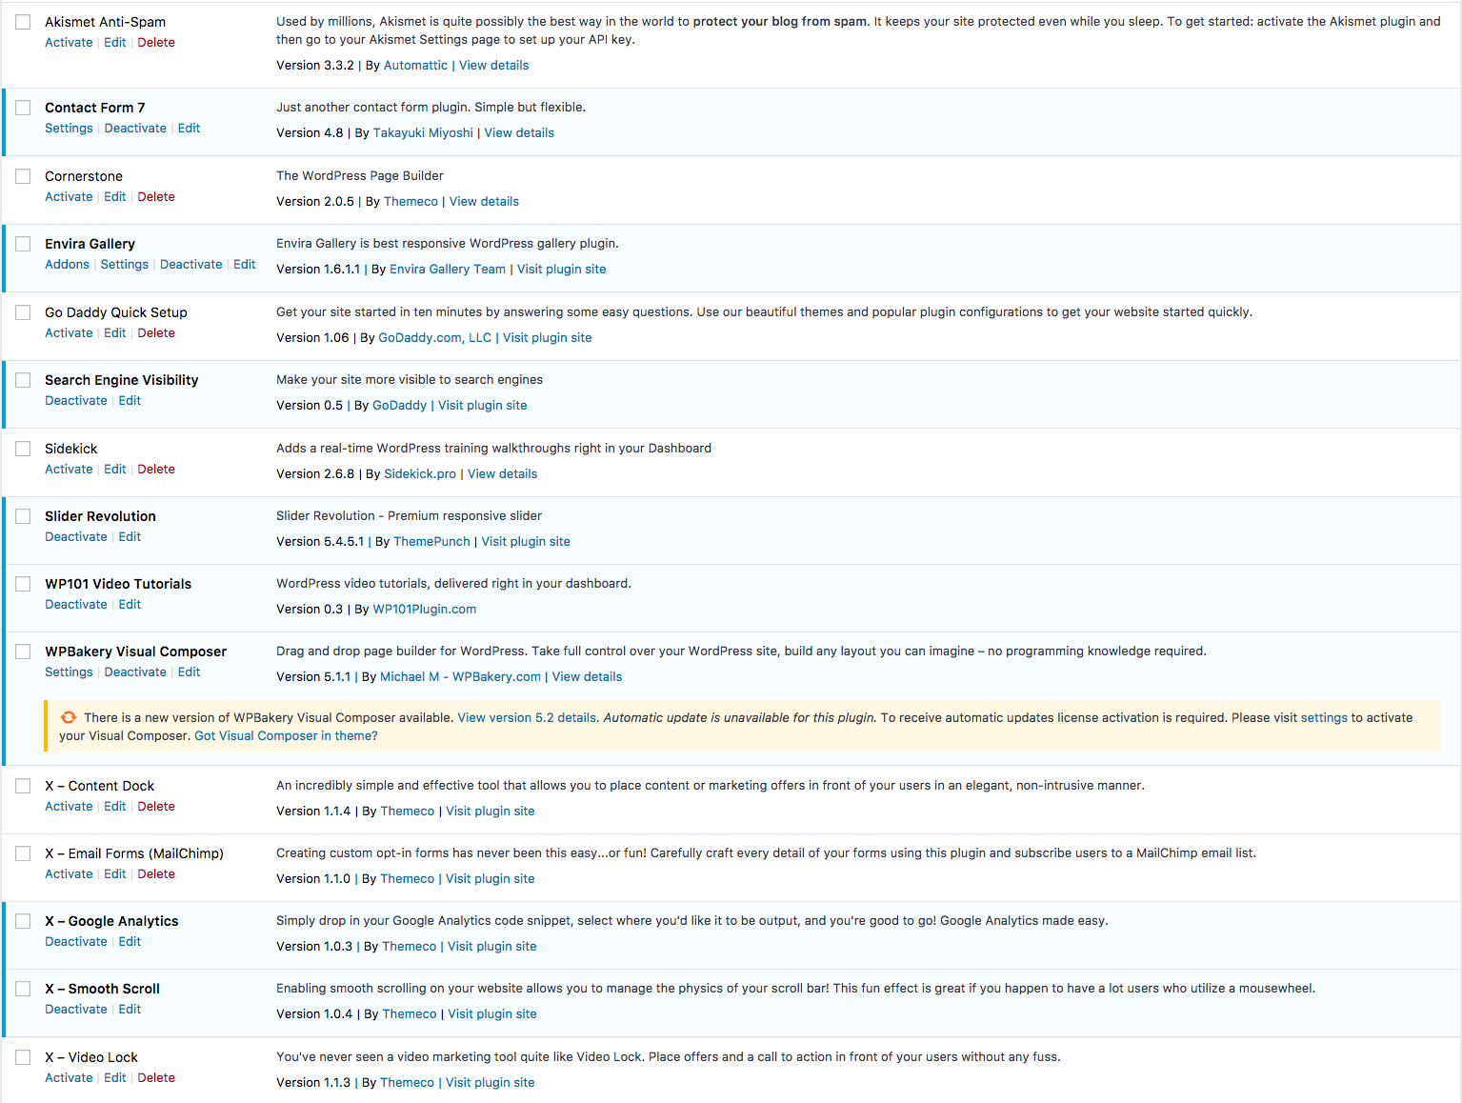Deactivate the Envira Gallery plugin
The width and height of the screenshot is (1462, 1103).
tap(190, 264)
